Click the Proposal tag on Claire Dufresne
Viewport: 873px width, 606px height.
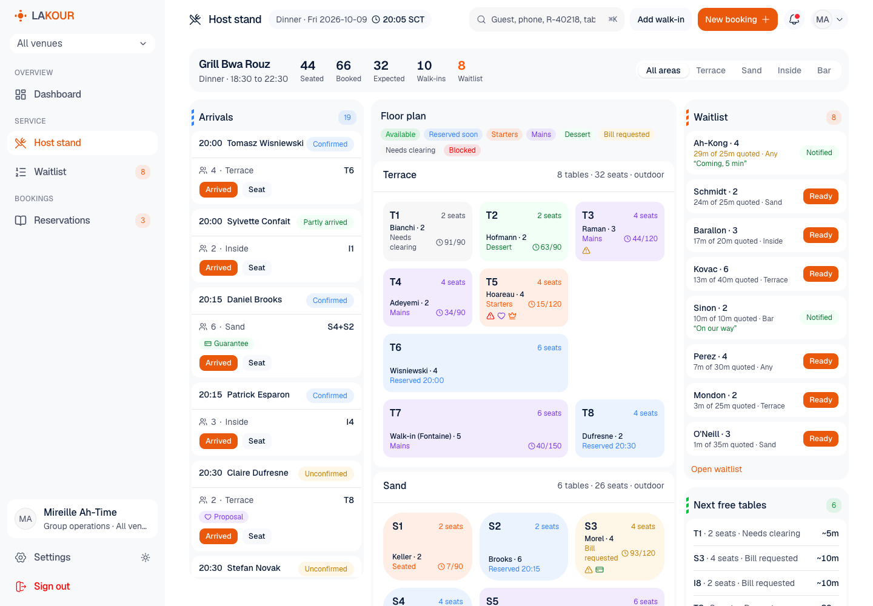click(x=224, y=517)
